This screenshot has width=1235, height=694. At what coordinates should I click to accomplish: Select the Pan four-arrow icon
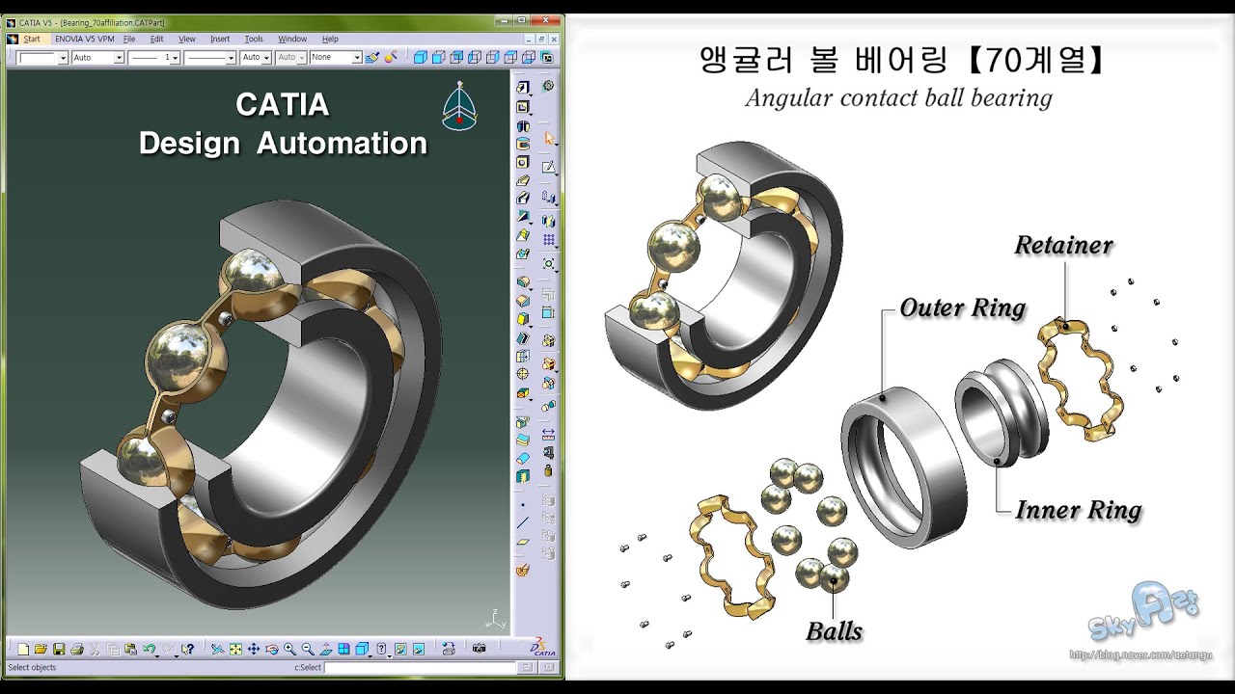pyautogui.click(x=254, y=649)
